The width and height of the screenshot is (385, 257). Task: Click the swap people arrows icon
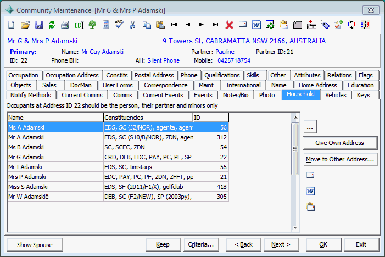[351, 25]
